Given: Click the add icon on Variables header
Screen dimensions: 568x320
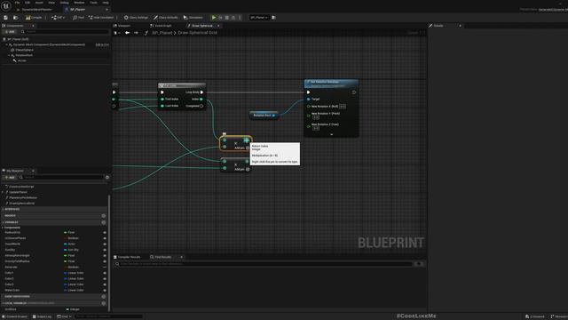Looking at the screenshot, I should click(104, 222).
